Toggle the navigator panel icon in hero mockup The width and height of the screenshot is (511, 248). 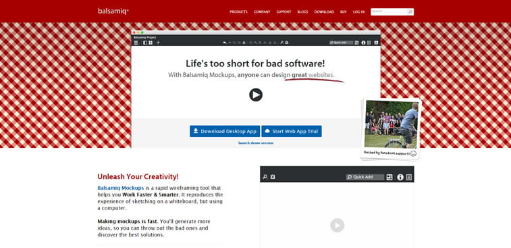(x=145, y=43)
